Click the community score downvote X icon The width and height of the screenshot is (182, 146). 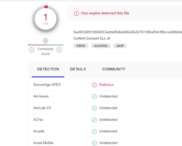(32, 50)
